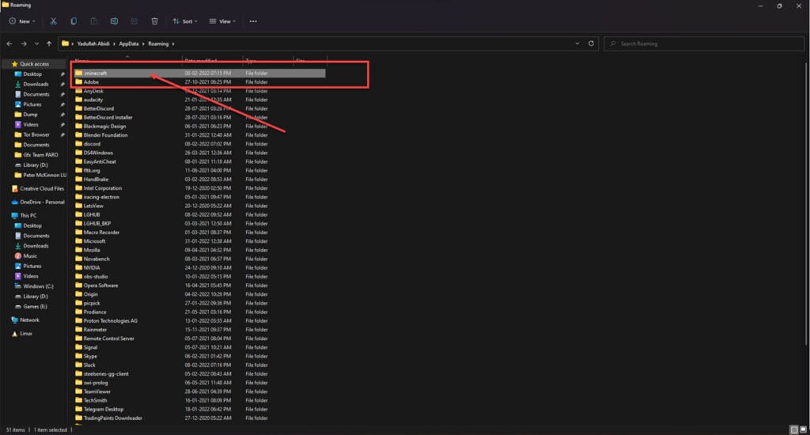Image resolution: width=810 pixels, height=435 pixels.
Task: Go forward with the right arrow
Action: pyautogui.click(x=24, y=44)
